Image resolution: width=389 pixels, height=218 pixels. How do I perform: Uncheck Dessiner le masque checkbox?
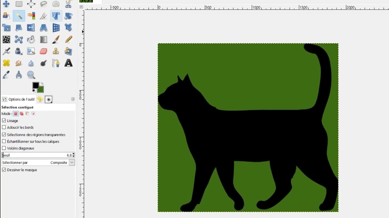(4, 170)
